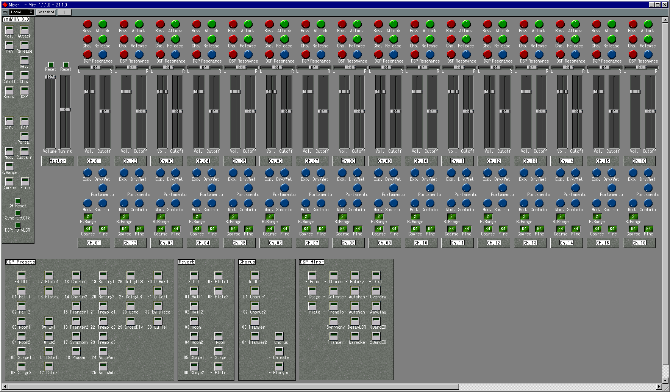The height and width of the screenshot is (392, 670).
Task: Click the Ch.10 Portamento blue knob
Action: pyautogui.click(x=430, y=188)
